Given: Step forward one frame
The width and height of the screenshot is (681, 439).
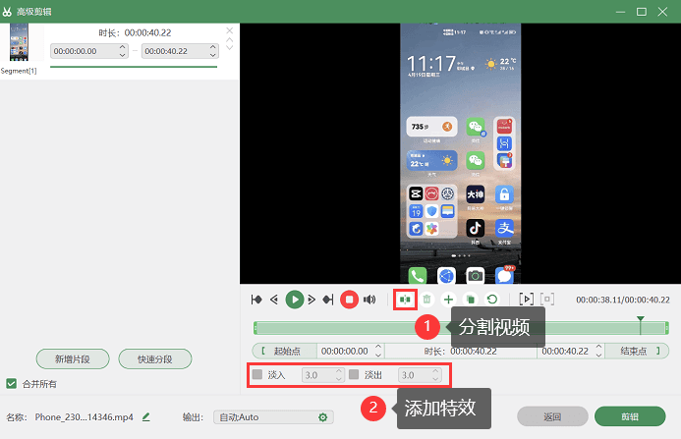Looking at the screenshot, I should tap(312, 300).
